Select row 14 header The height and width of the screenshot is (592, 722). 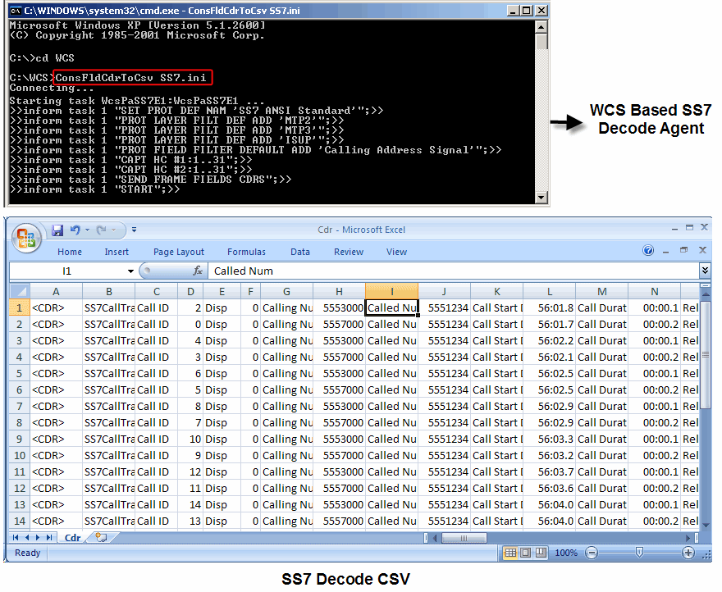tap(20, 521)
